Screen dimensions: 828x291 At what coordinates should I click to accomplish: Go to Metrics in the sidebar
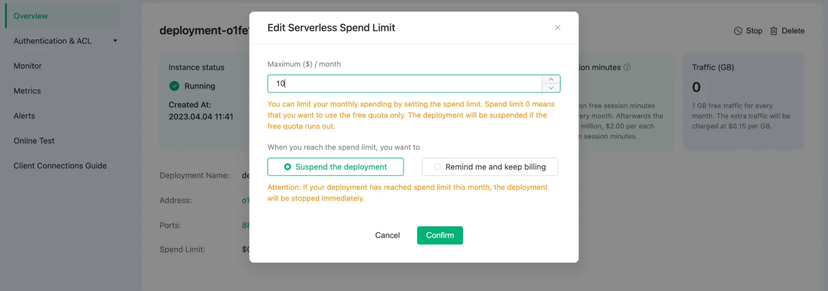[x=27, y=91]
